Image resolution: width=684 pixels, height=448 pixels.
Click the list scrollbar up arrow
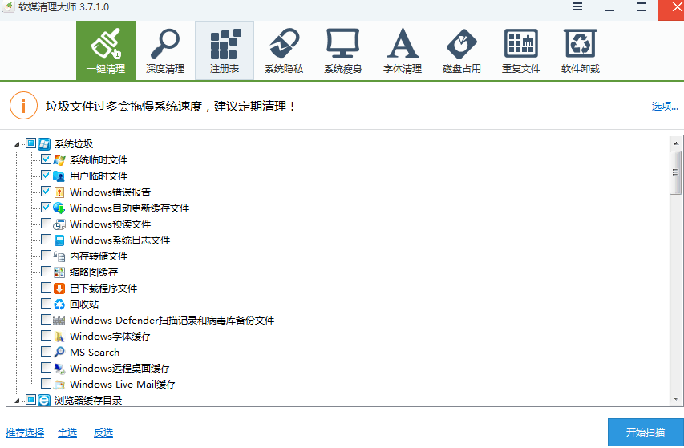pos(676,143)
